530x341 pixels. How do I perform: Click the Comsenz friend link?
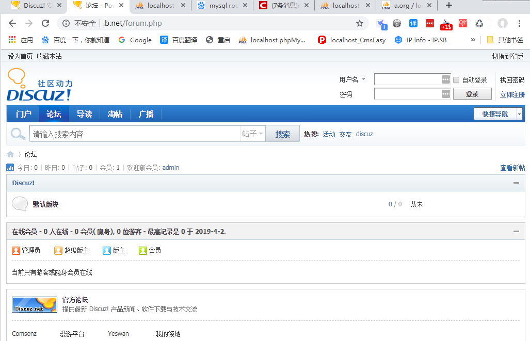tap(24, 334)
